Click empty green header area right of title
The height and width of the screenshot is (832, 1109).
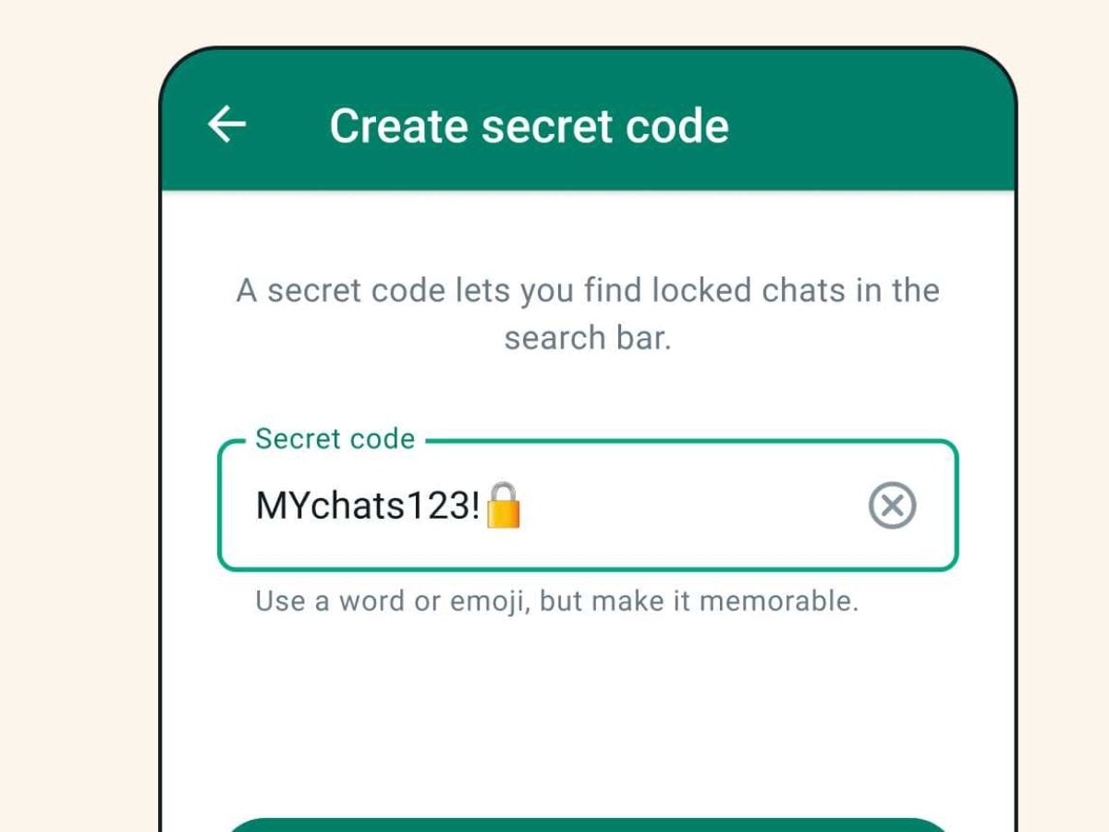pyautogui.click(x=869, y=126)
